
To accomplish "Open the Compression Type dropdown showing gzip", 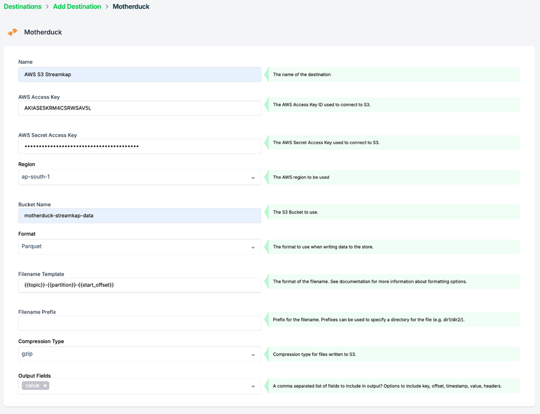I will point(140,354).
